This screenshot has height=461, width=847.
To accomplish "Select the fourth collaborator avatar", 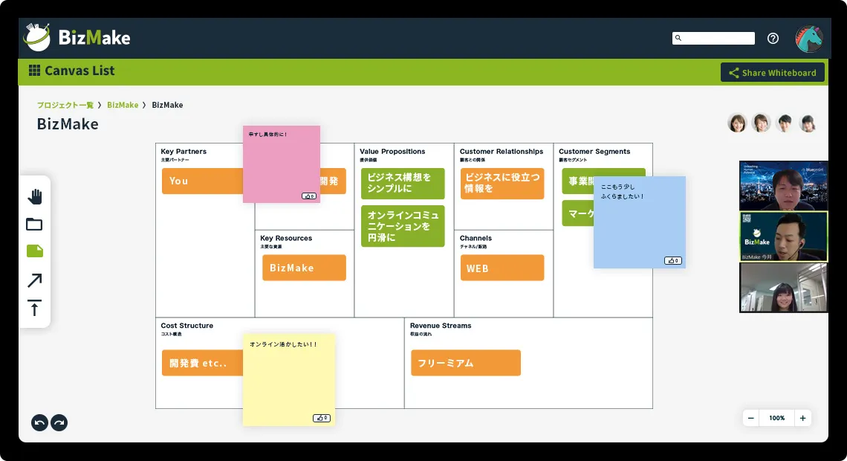I will click(x=808, y=123).
